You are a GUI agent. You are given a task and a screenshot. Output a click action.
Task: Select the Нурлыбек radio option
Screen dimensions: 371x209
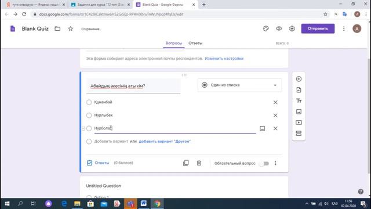[x=89, y=116]
